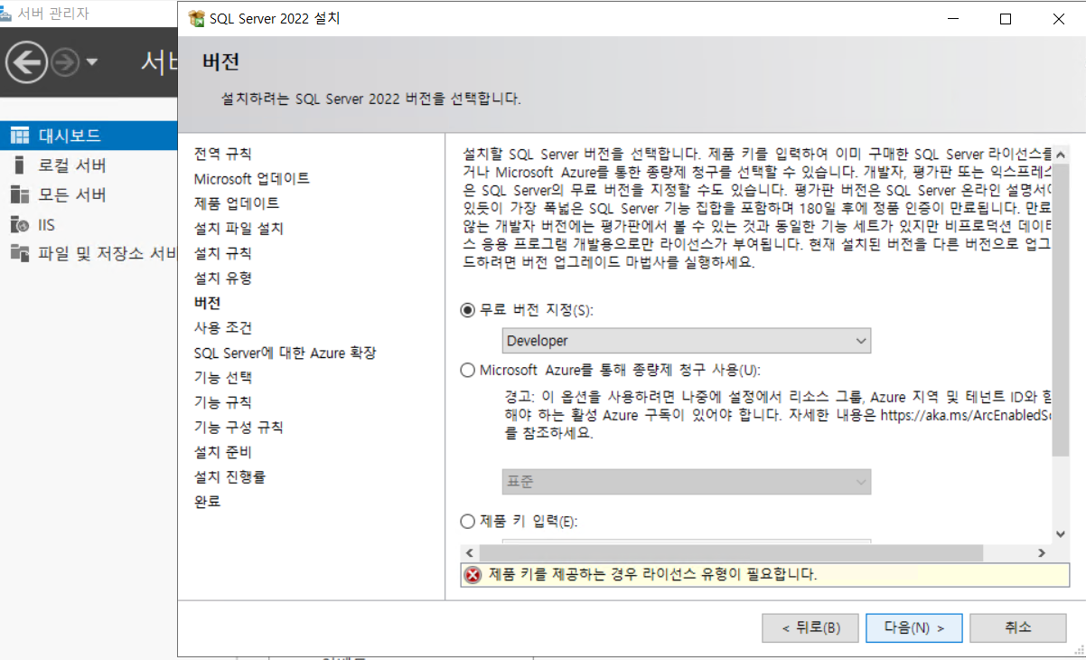Click the Server Manager title bar icon
The width and height of the screenshot is (1086, 660).
(x=7, y=14)
